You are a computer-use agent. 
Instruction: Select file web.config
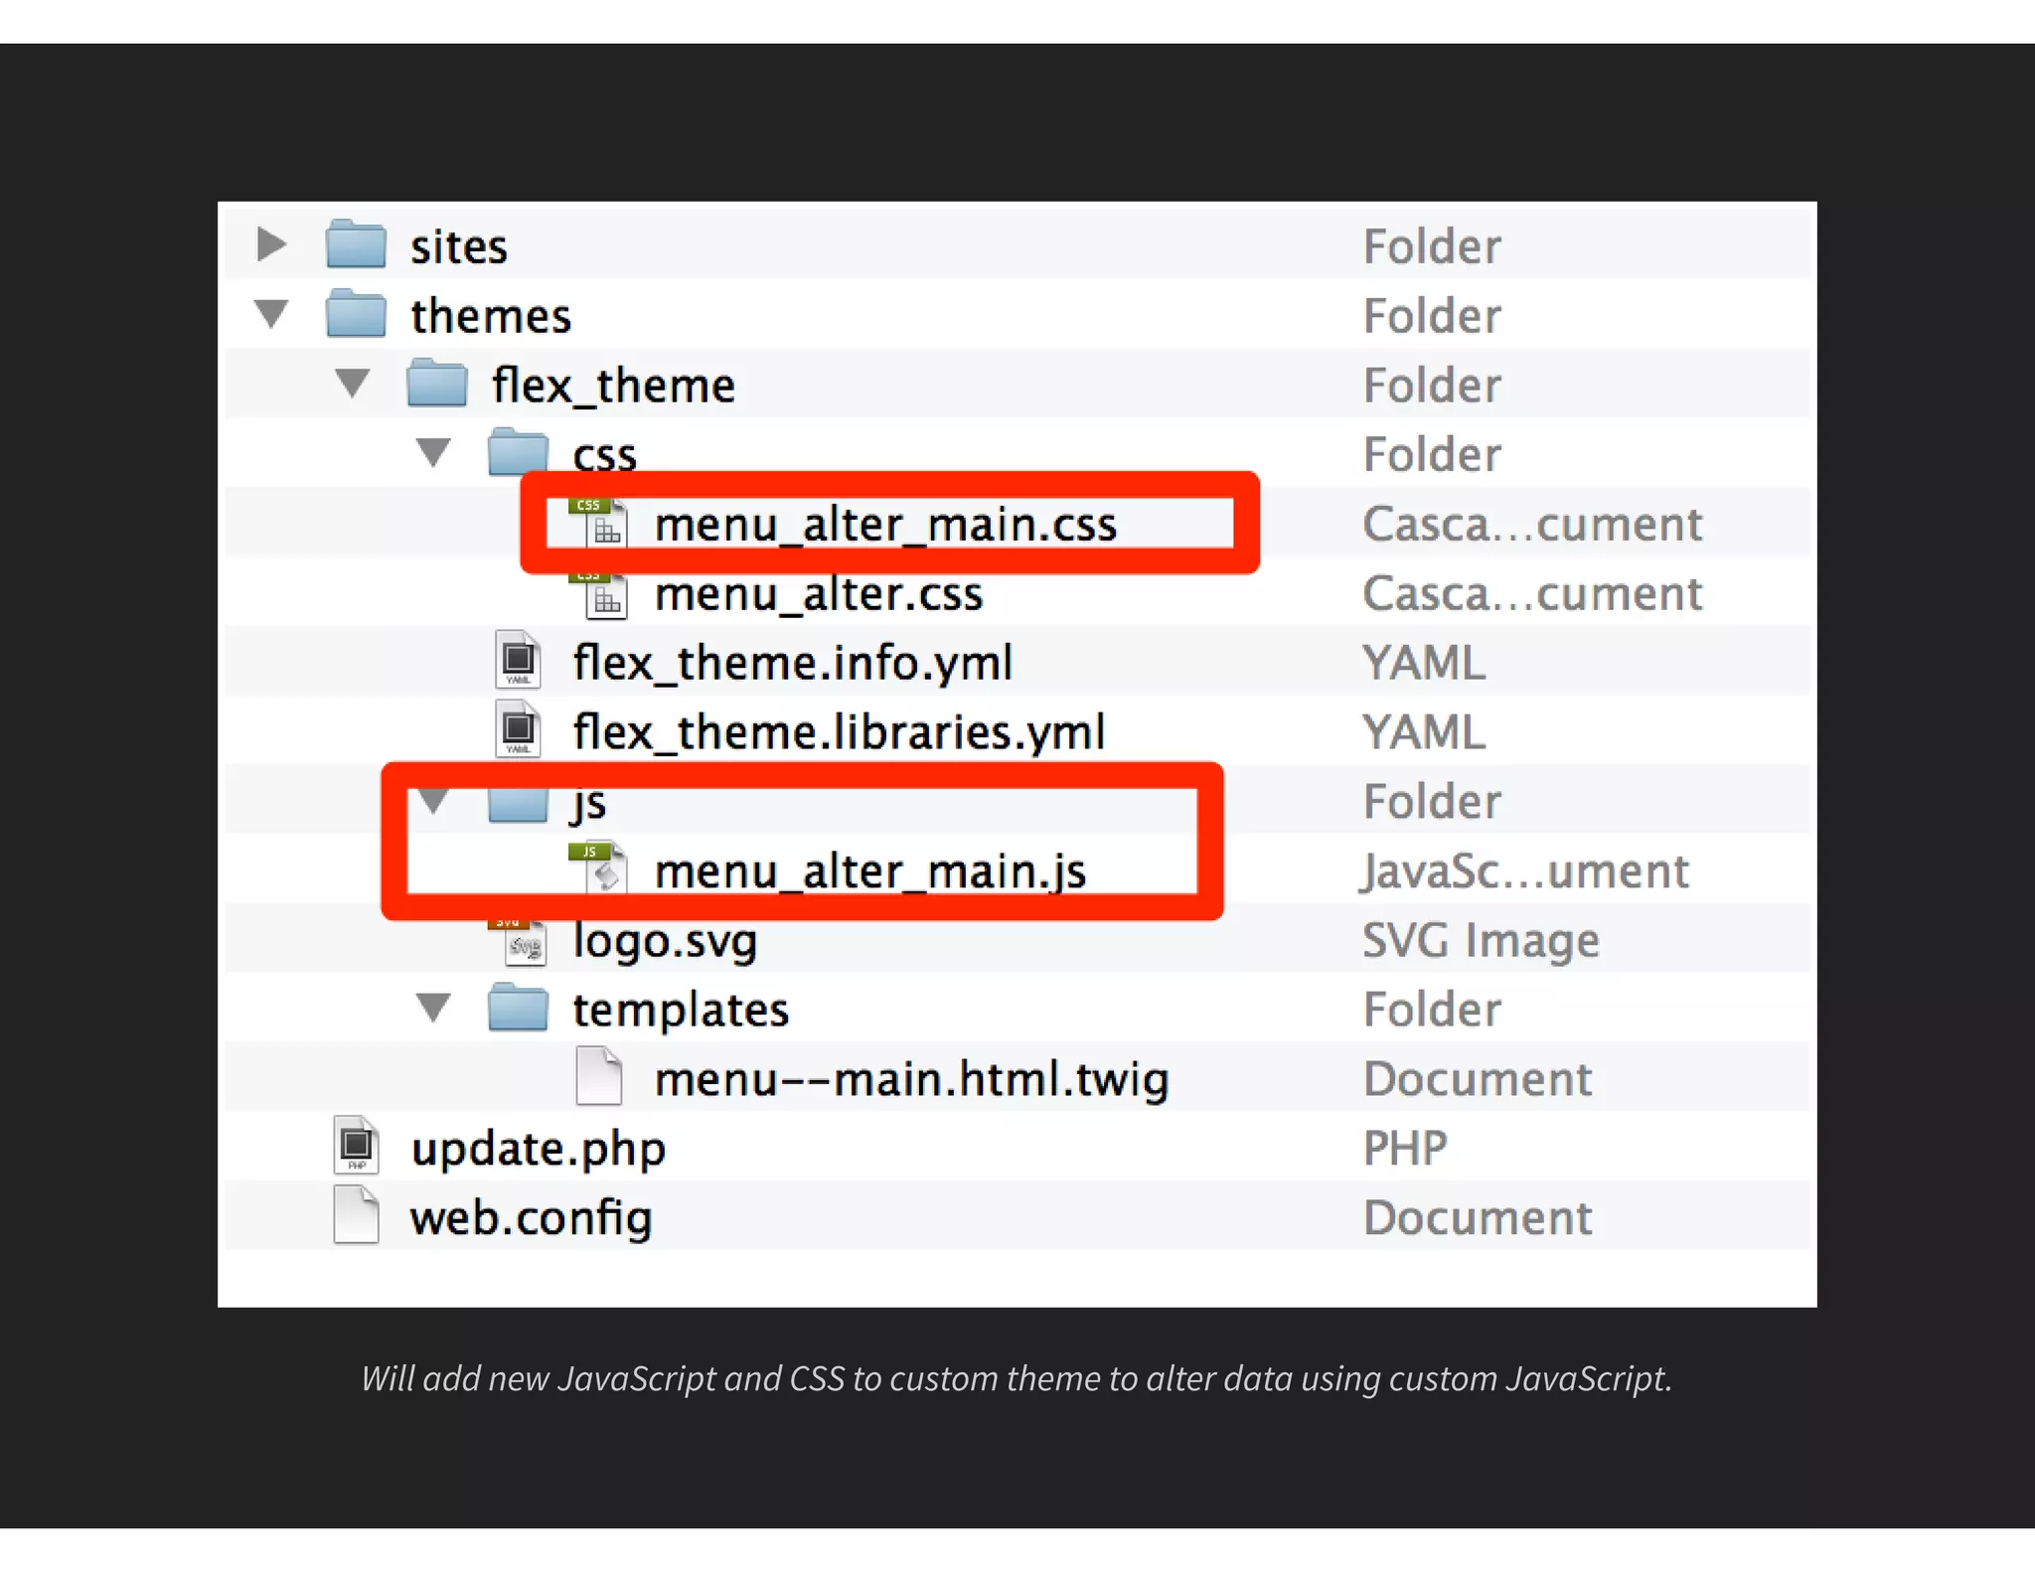click(x=531, y=1218)
